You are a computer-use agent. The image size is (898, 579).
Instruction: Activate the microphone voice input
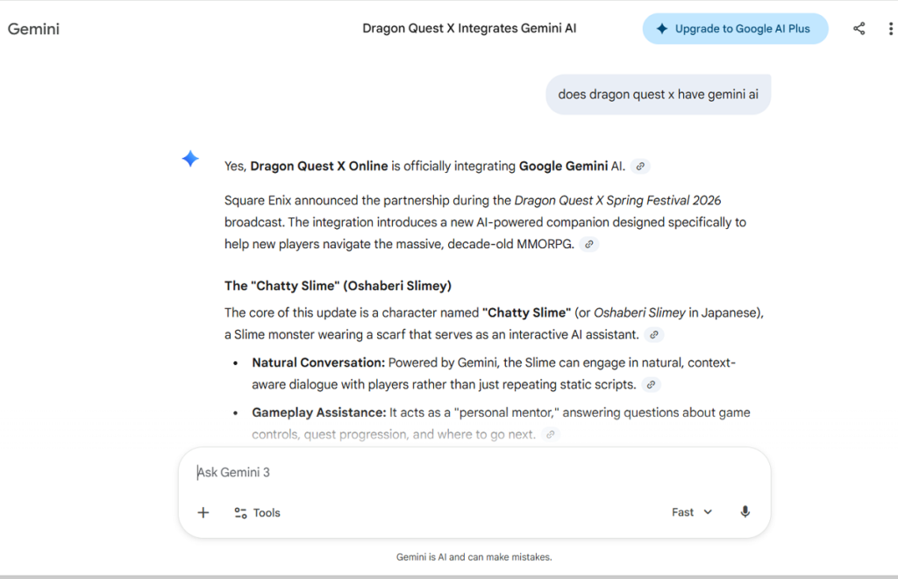tap(745, 512)
